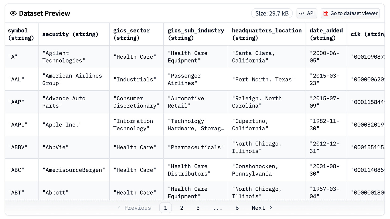Viewport: 390px width, 219px height.
Task: Click the Previous pagination control
Action: [x=137, y=208]
